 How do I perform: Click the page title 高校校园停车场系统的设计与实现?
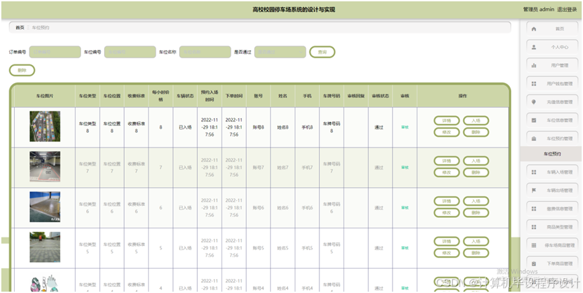click(294, 9)
